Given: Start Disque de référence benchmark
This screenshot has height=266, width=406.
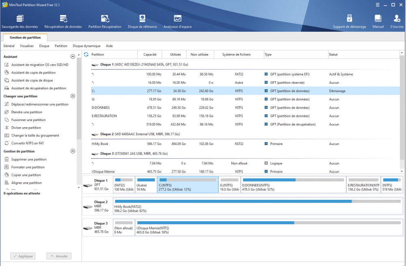Looking at the screenshot, I should pos(142,22).
